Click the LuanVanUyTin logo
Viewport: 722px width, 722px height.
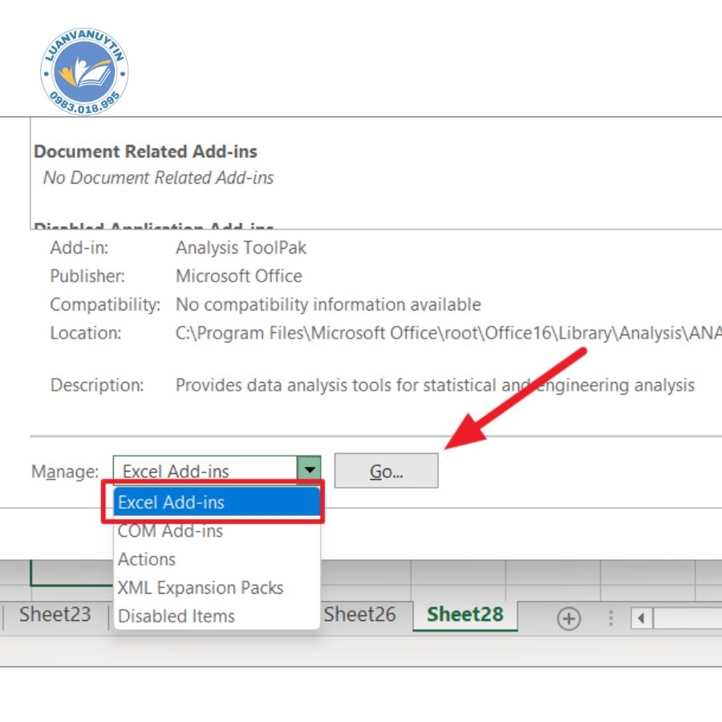[x=83, y=73]
